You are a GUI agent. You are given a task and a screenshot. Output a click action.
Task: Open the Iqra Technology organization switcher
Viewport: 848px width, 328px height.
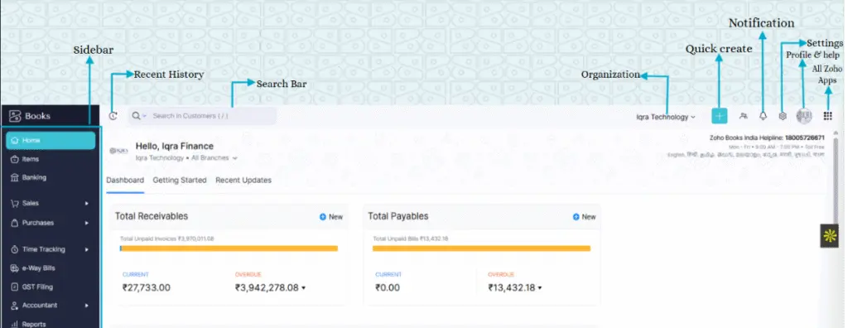(x=665, y=117)
